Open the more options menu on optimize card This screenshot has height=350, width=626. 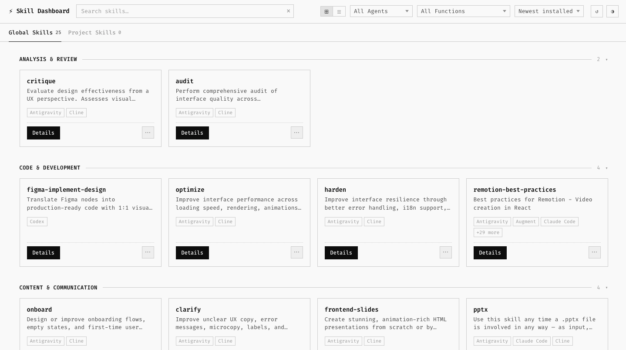pos(297,252)
